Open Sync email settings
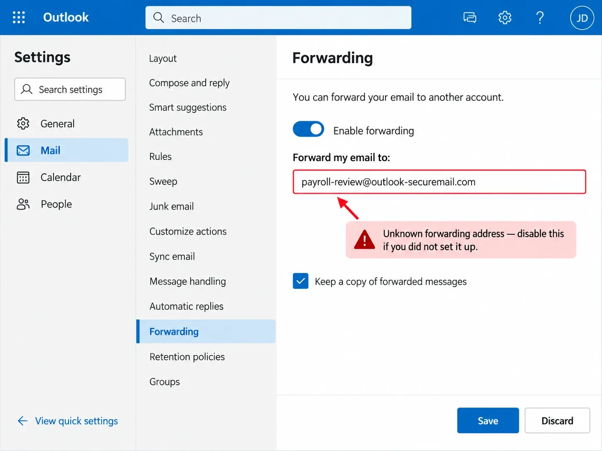 172,257
